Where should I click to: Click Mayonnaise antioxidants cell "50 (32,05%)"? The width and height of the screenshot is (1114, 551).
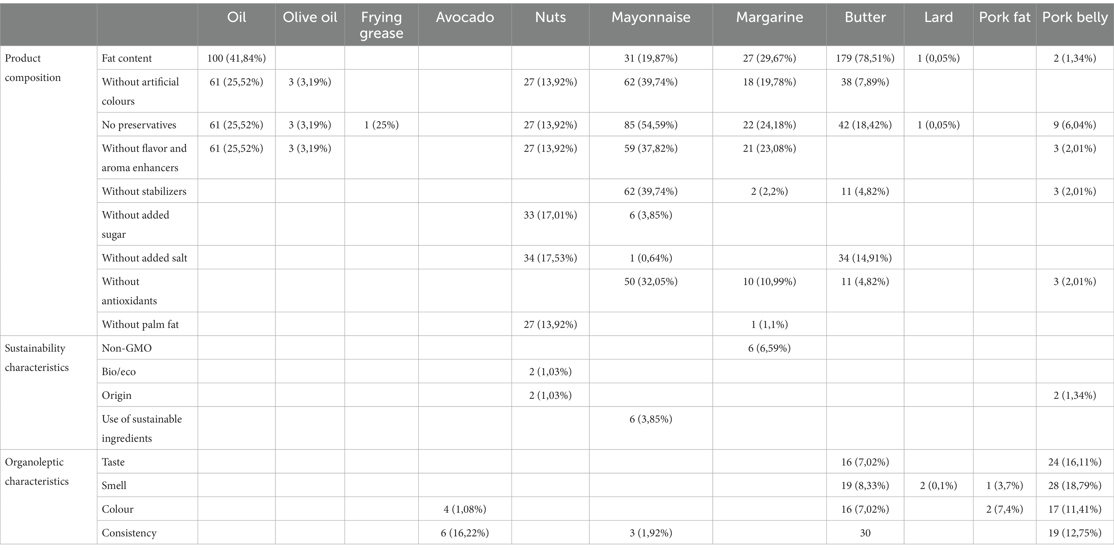point(651,282)
